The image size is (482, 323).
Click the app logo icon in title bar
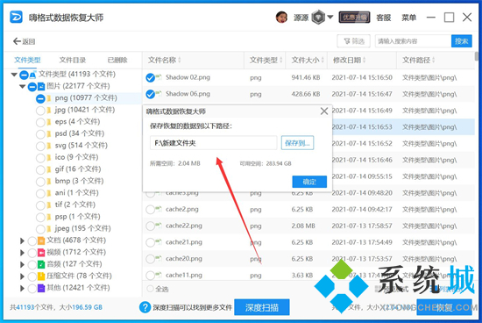coord(16,17)
